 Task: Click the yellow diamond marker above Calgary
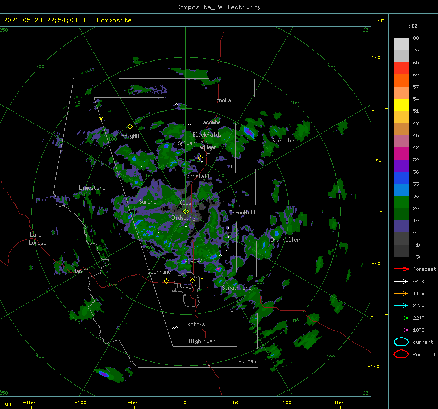coord(192,280)
